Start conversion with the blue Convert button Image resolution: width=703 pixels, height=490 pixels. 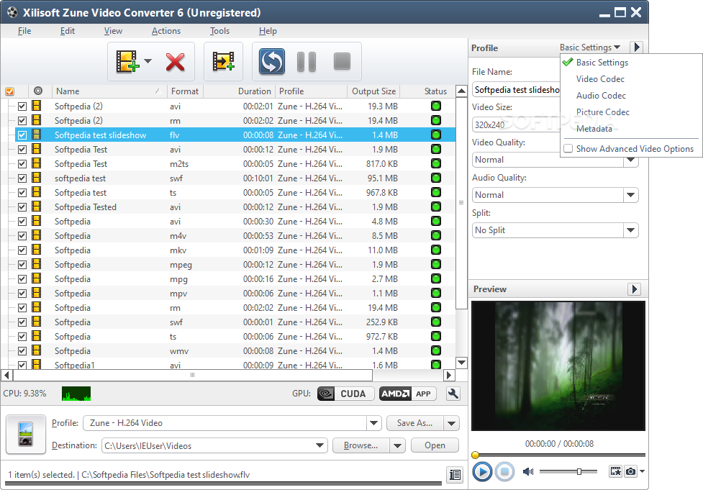pyautogui.click(x=271, y=61)
